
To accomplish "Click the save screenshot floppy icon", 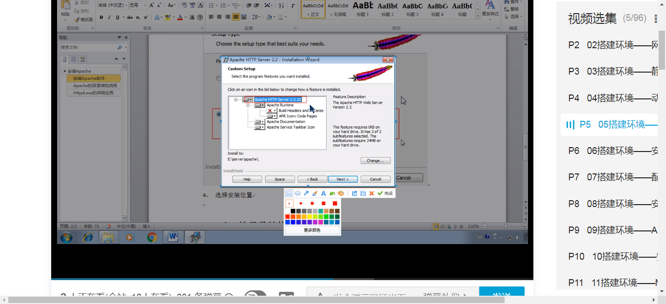I will [363, 193].
